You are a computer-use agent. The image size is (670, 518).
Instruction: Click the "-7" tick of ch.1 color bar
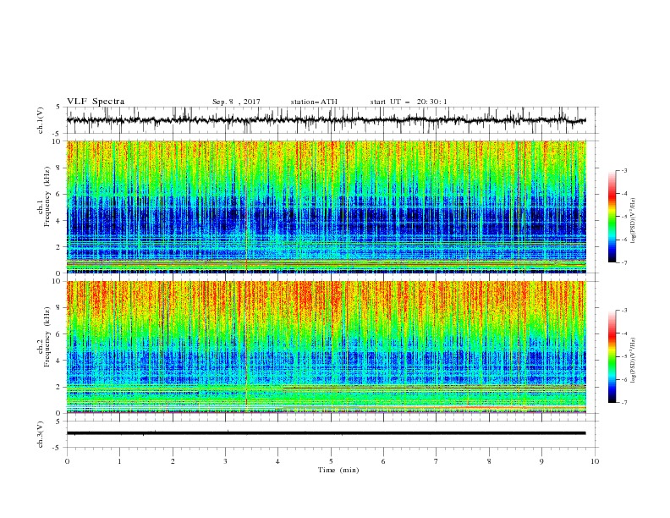[x=623, y=262]
